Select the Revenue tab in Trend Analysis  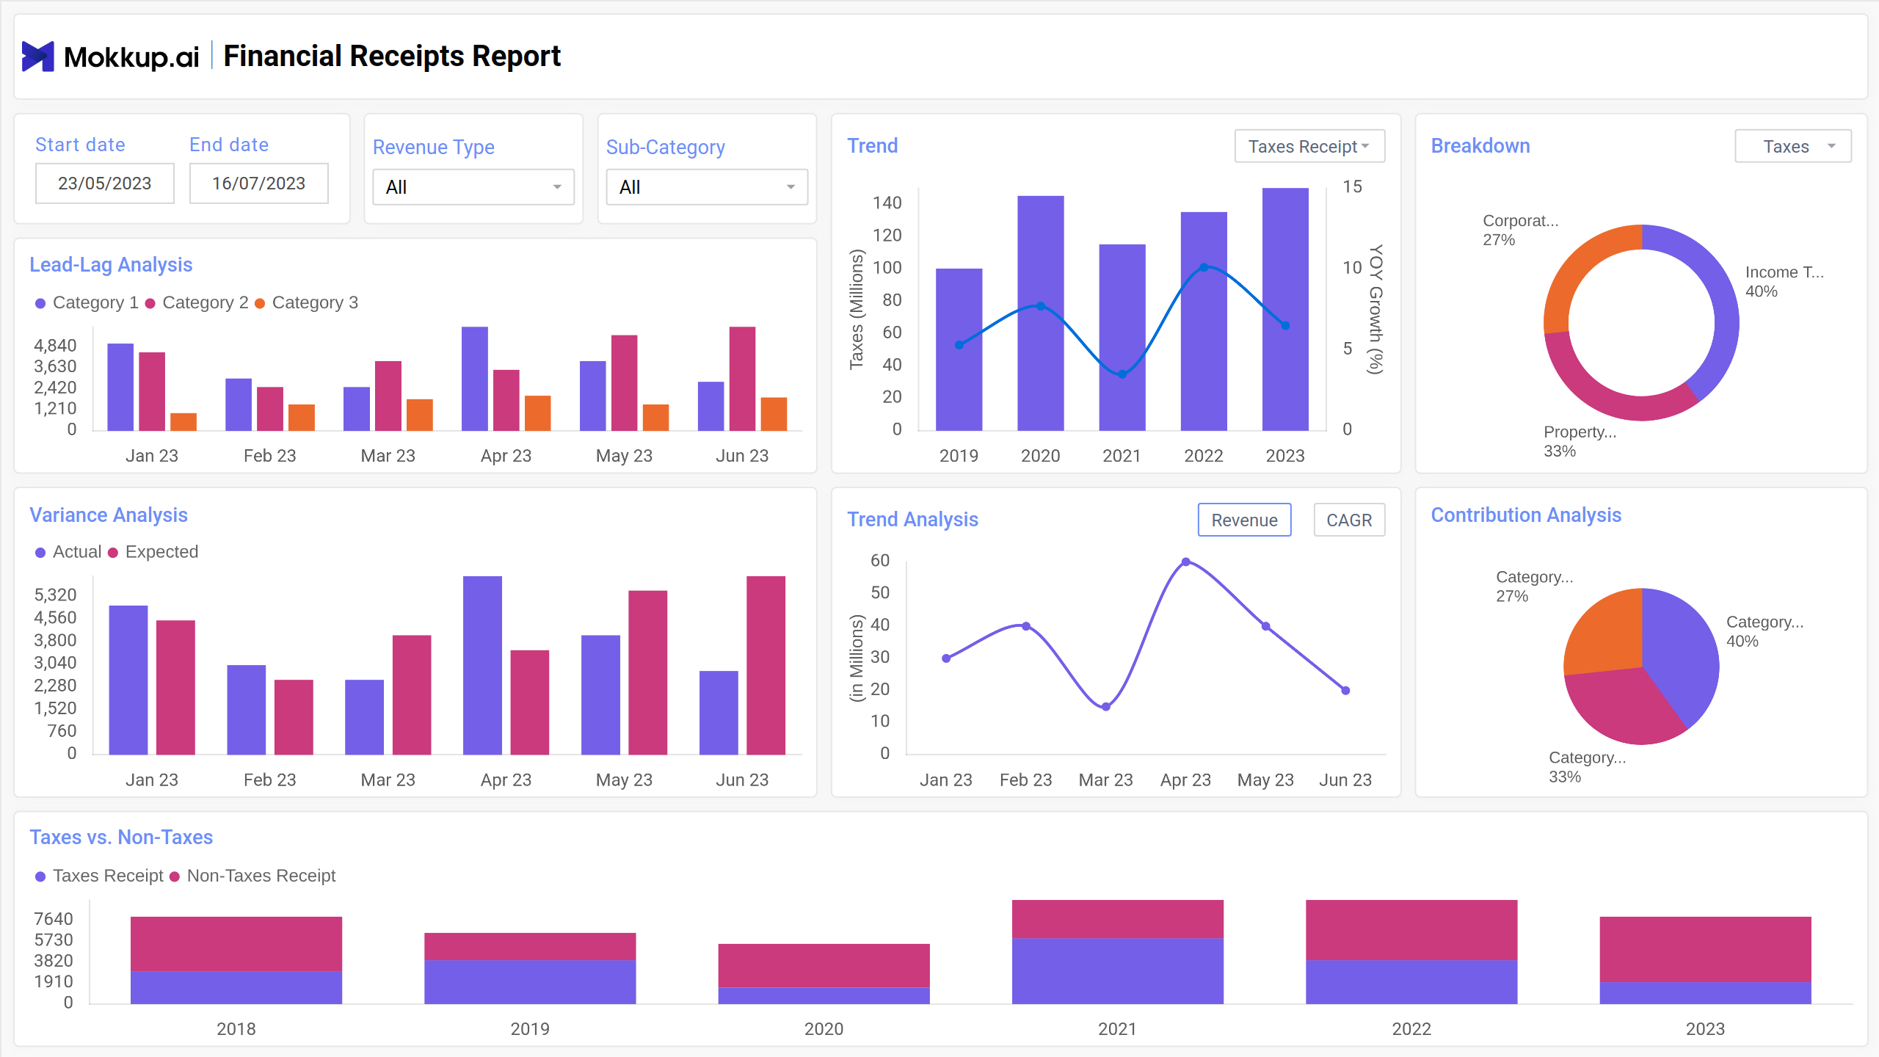point(1244,520)
